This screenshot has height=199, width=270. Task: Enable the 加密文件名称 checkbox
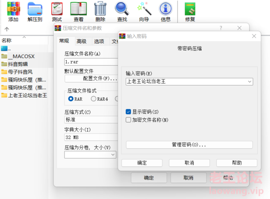pyautogui.click(x=128, y=120)
